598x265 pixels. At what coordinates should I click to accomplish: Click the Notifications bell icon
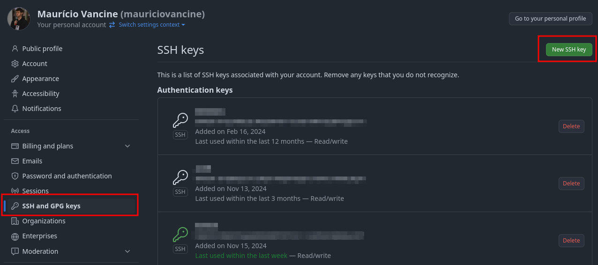pos(15,109)
